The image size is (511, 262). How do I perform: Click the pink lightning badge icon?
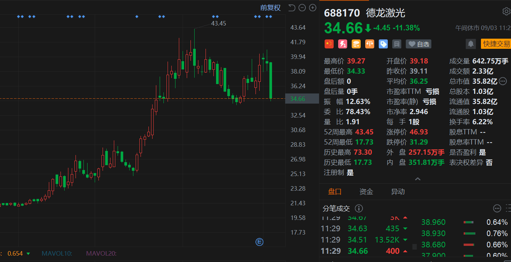tap(342, 44)
